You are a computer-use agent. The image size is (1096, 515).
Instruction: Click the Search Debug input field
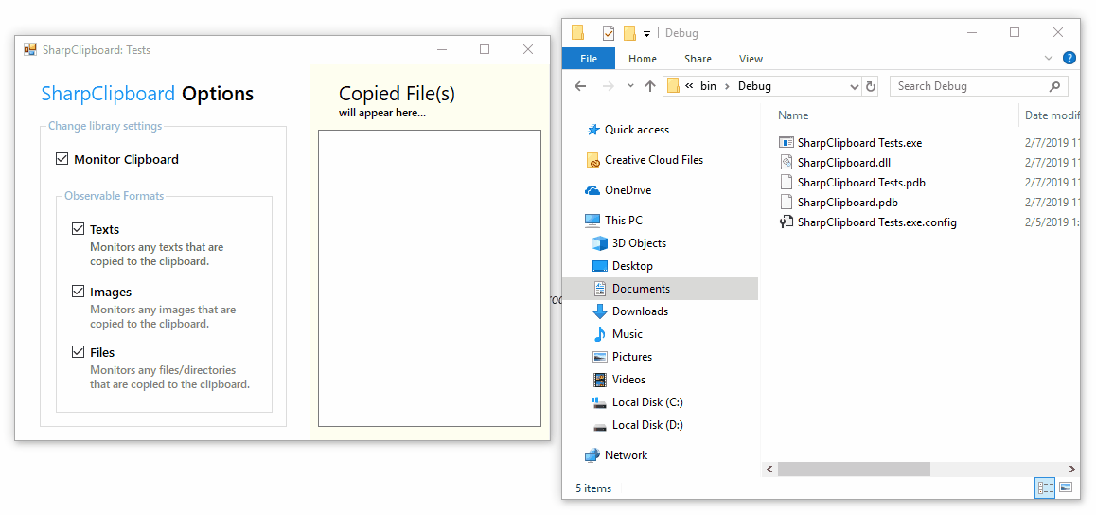[970, 86]
